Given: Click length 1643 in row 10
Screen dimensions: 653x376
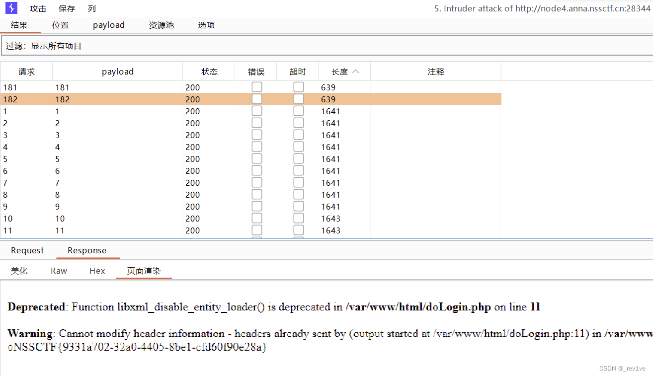Looking at the screenshot, I should (330, 219).
